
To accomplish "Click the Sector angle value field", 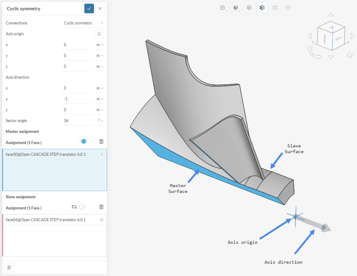I will (77, 121).
